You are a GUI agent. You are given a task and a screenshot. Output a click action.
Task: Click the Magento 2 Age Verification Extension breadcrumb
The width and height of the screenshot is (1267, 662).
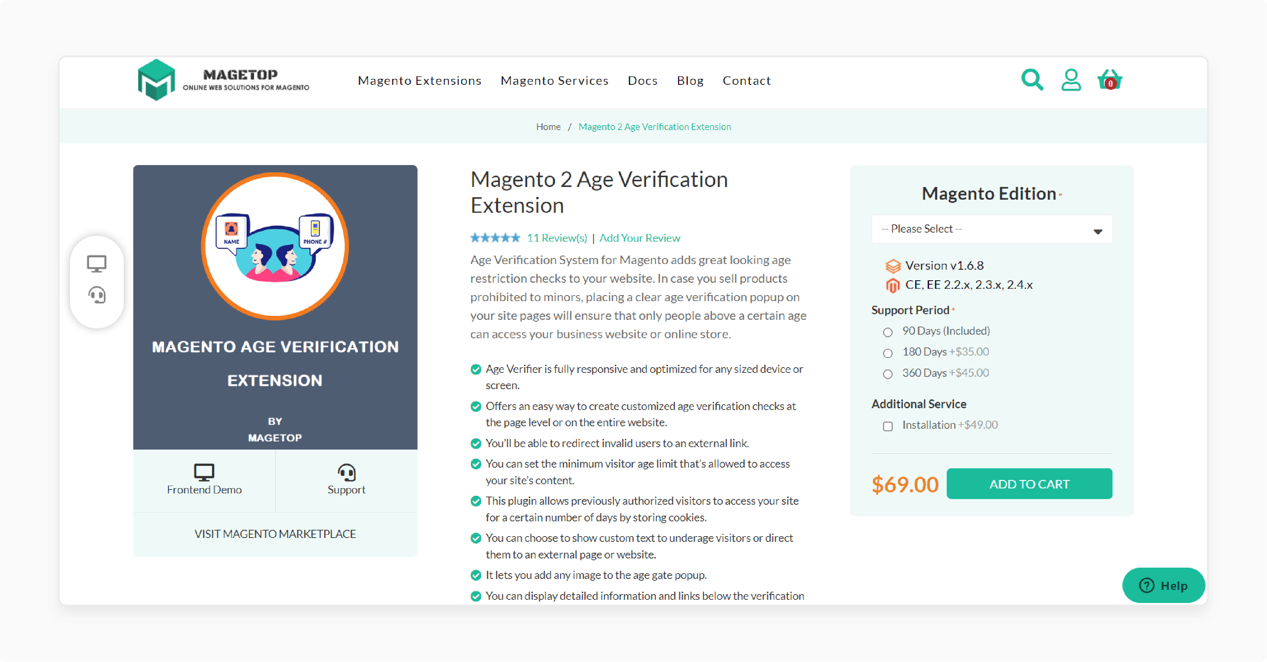654,127
